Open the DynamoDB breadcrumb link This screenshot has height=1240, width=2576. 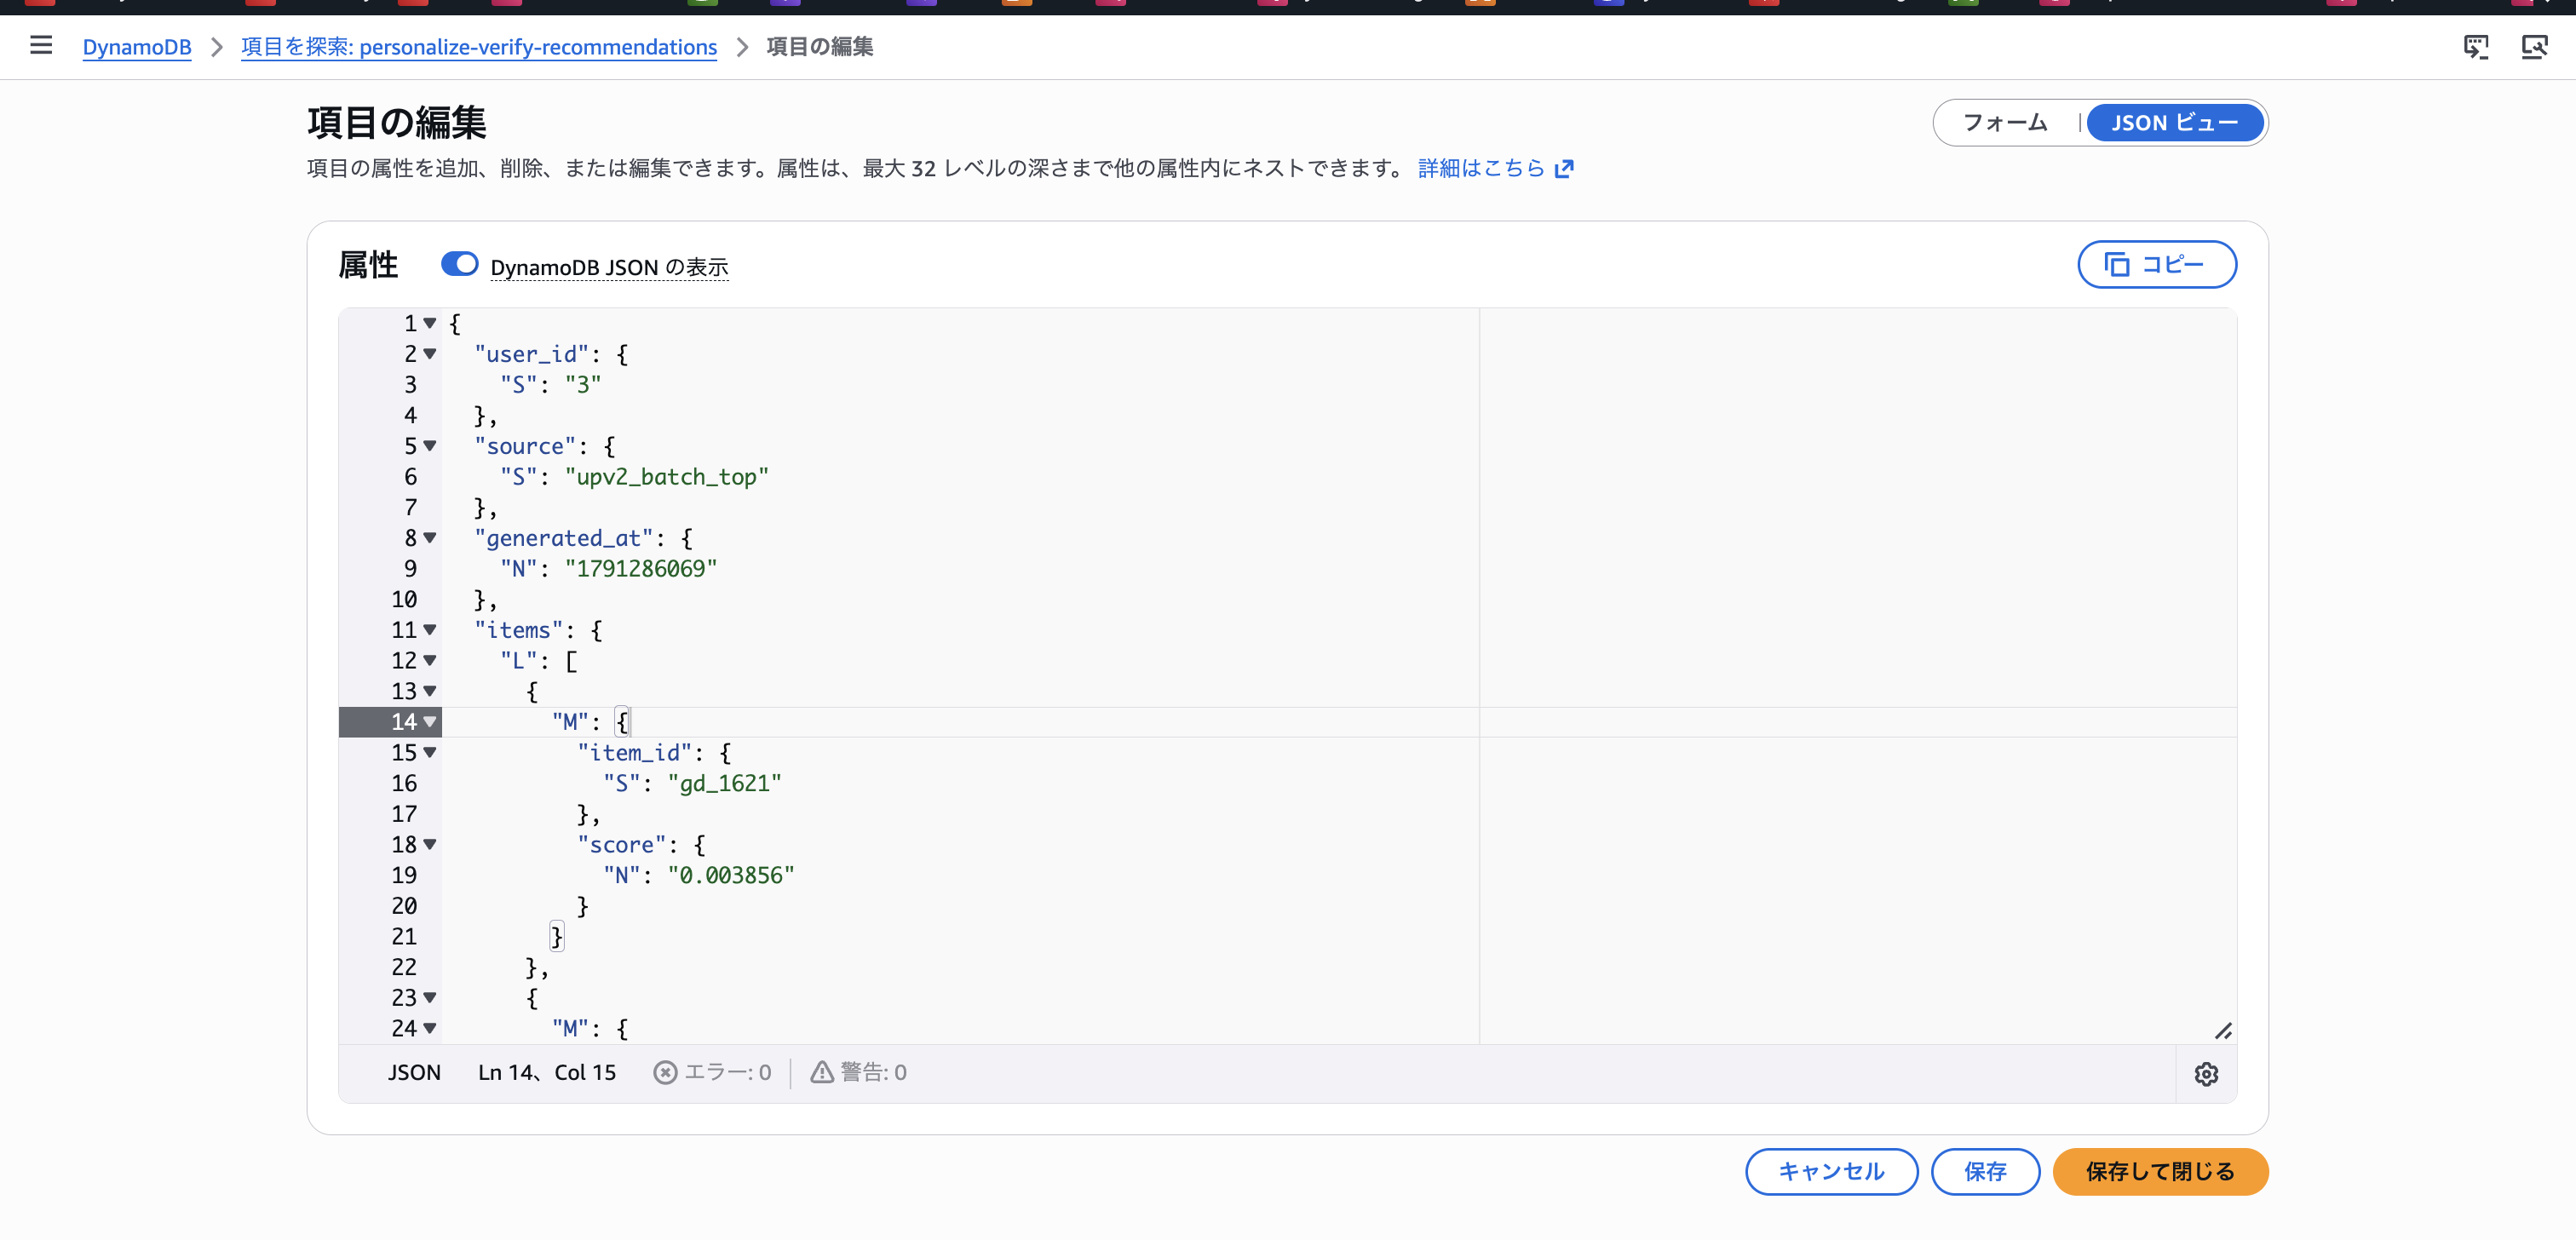(137, 47)
